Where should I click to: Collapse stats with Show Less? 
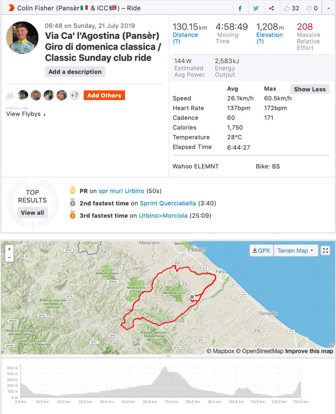coord(310,89)
